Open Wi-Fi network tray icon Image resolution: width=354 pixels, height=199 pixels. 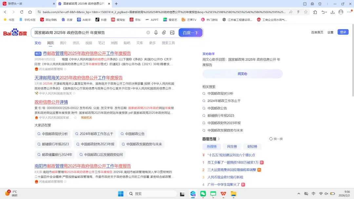(x=321, y=193)
